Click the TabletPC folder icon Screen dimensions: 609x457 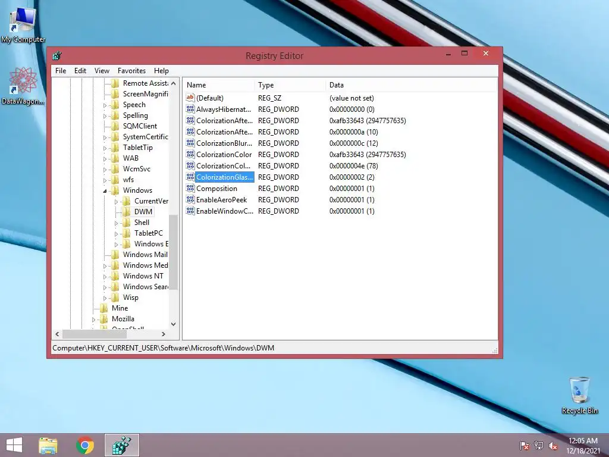(127, 233)
